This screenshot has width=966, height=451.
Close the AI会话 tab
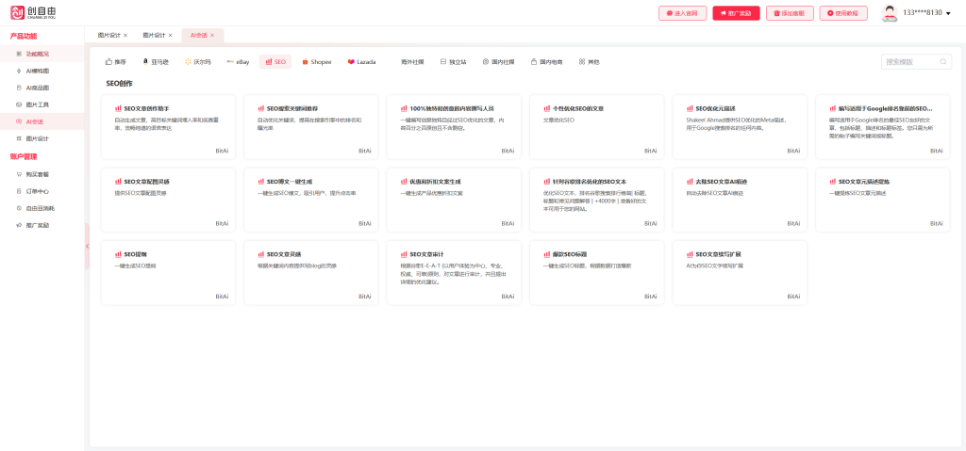tap(212, 35)
